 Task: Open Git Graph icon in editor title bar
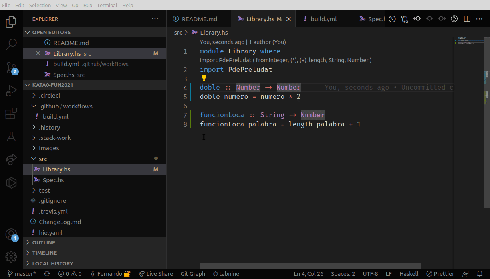coord(454,19)
